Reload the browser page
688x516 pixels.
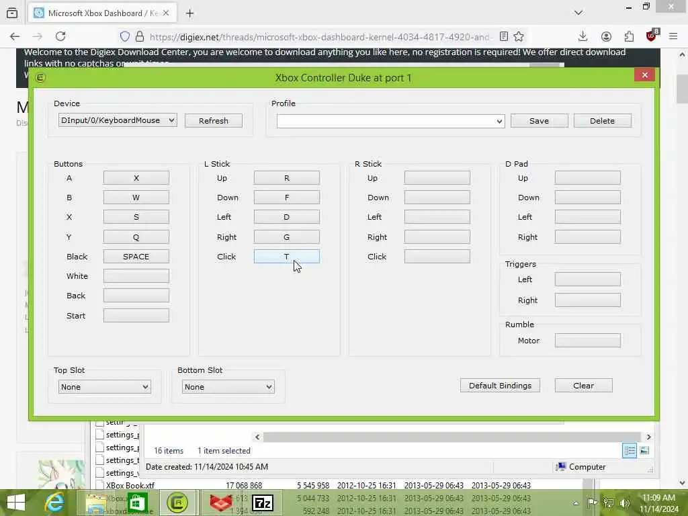click(x=60, y=36)
